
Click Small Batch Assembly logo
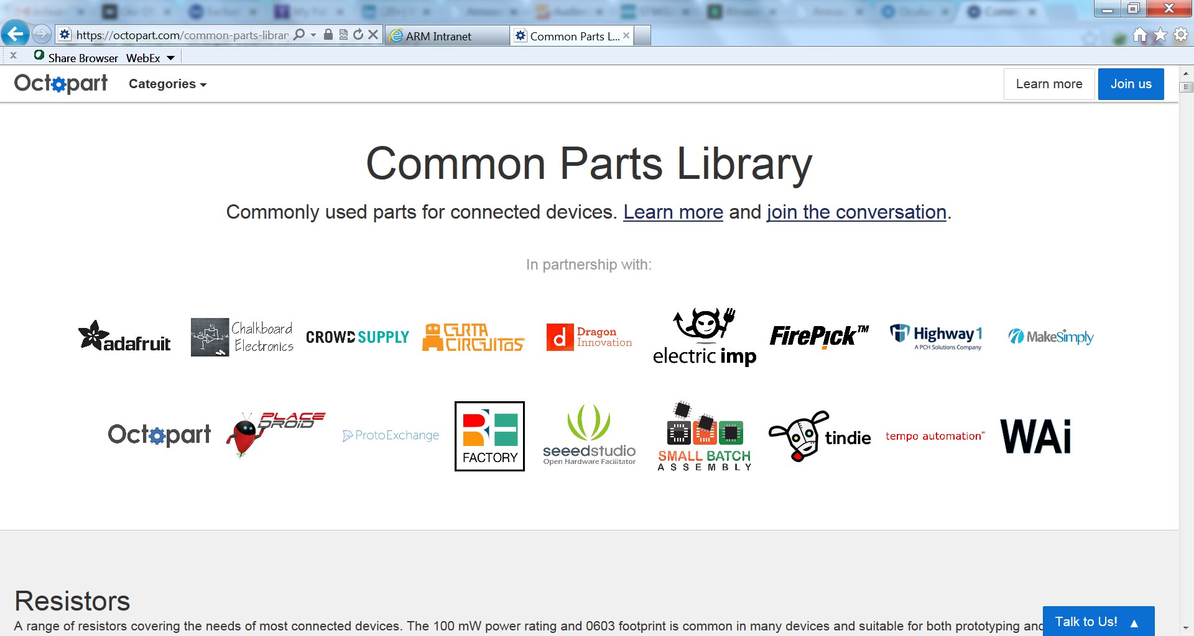coord(705,436)
